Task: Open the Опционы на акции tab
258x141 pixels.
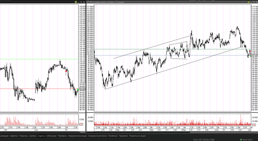Action: coord(137,136)
